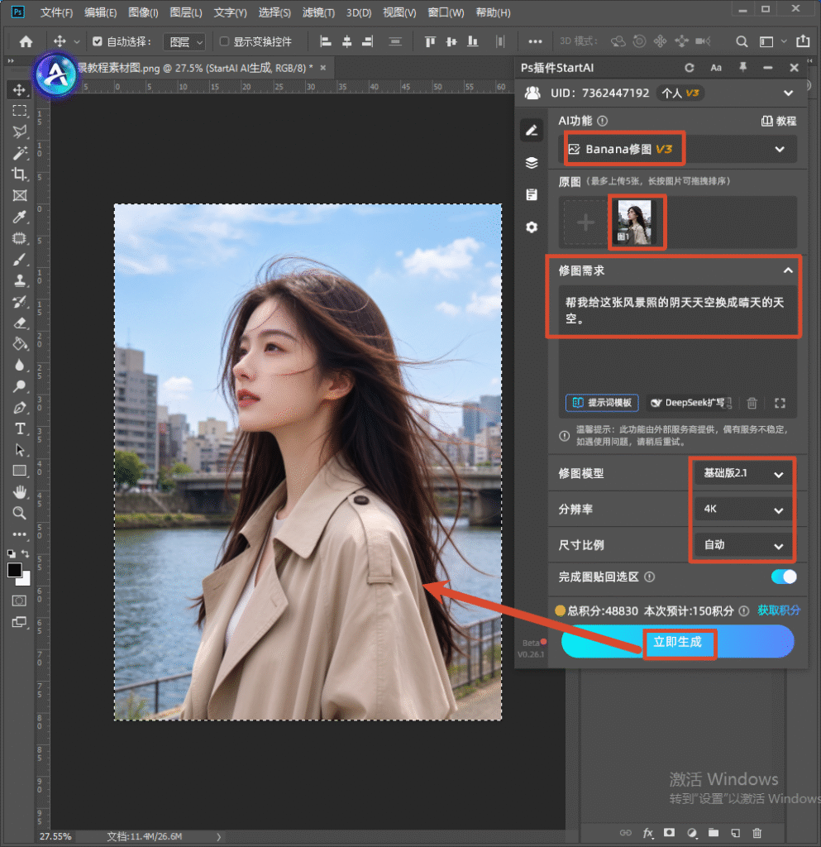The height and width of the screenshot is (847, 821).
Task: Select the Move tool in toolbox
Action: pos(20,89)
